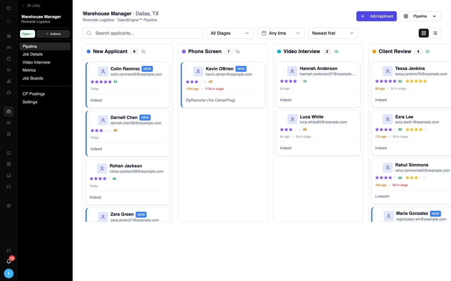Open Zara Green's applicant name

[x=122, y=214]
